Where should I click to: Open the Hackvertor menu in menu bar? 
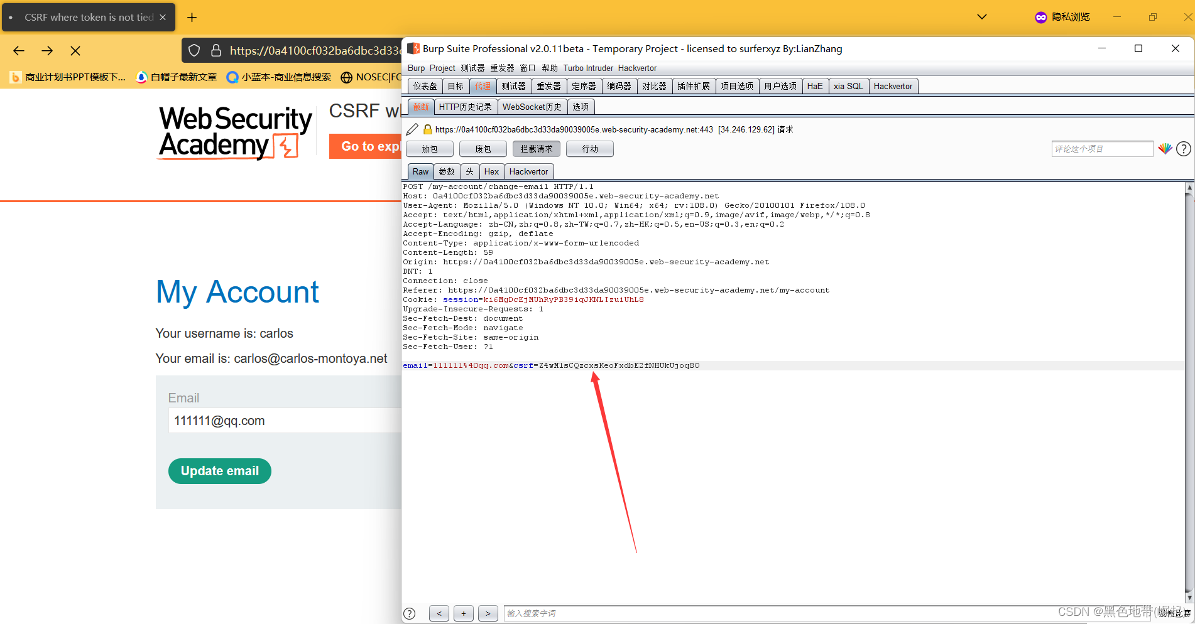(637, 68)
